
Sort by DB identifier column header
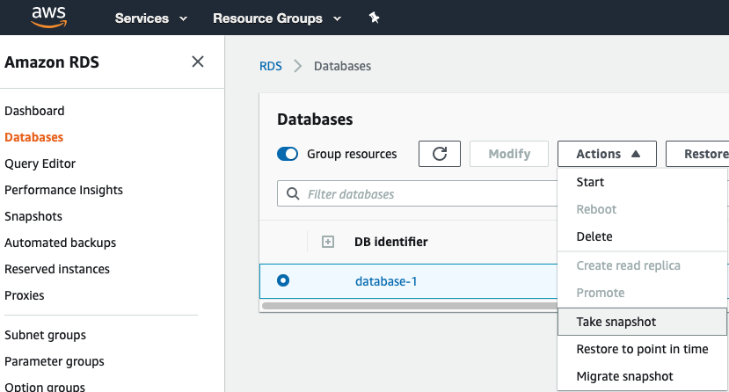point(390,242)
